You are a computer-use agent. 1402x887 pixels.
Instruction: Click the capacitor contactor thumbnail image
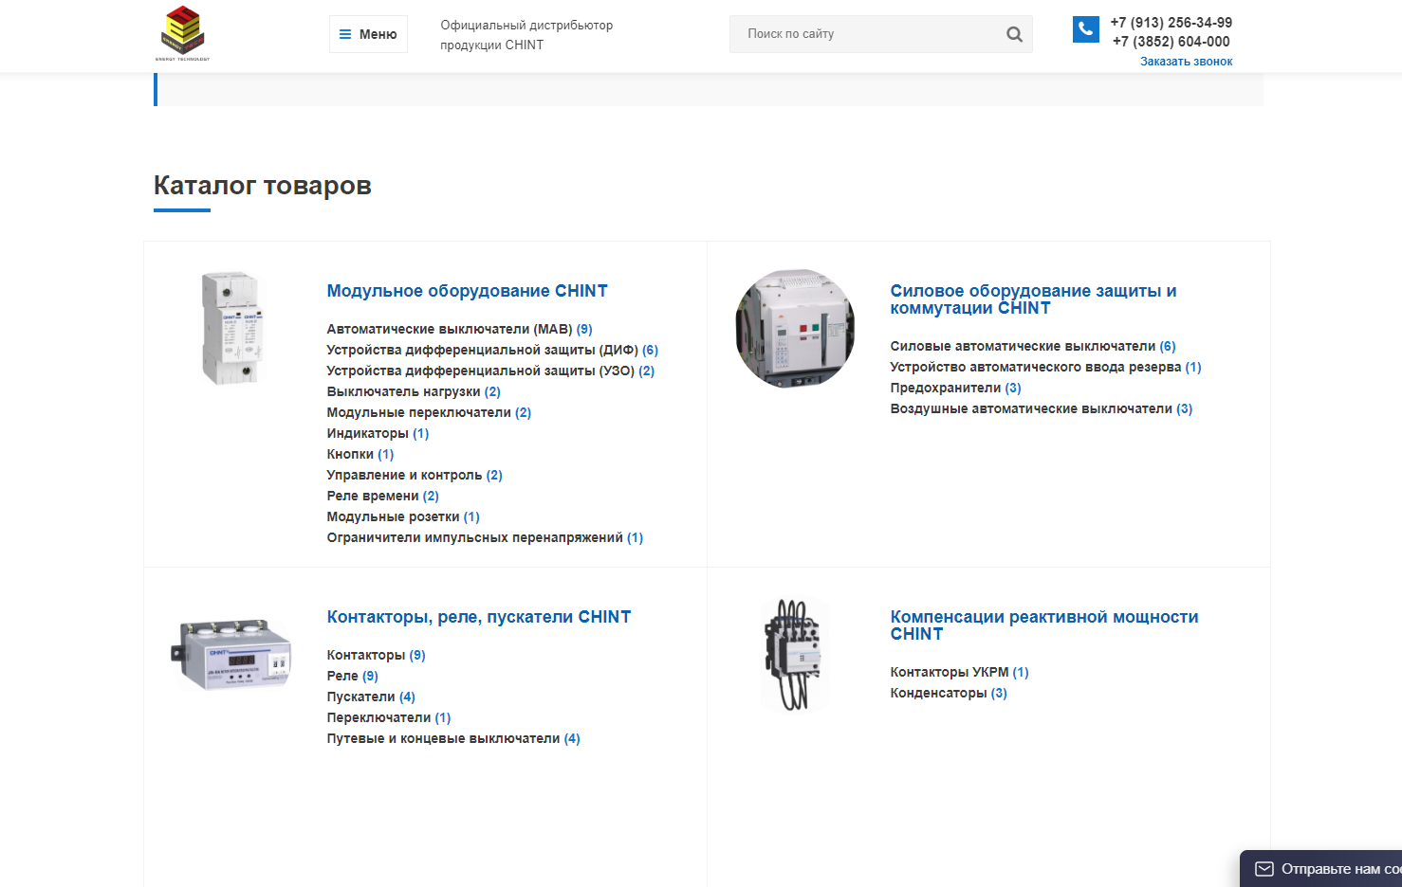click(795, 655)
